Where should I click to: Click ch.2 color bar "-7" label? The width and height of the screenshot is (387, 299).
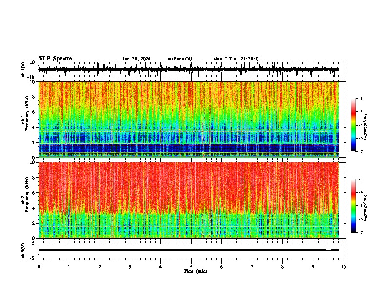[361, 232]
